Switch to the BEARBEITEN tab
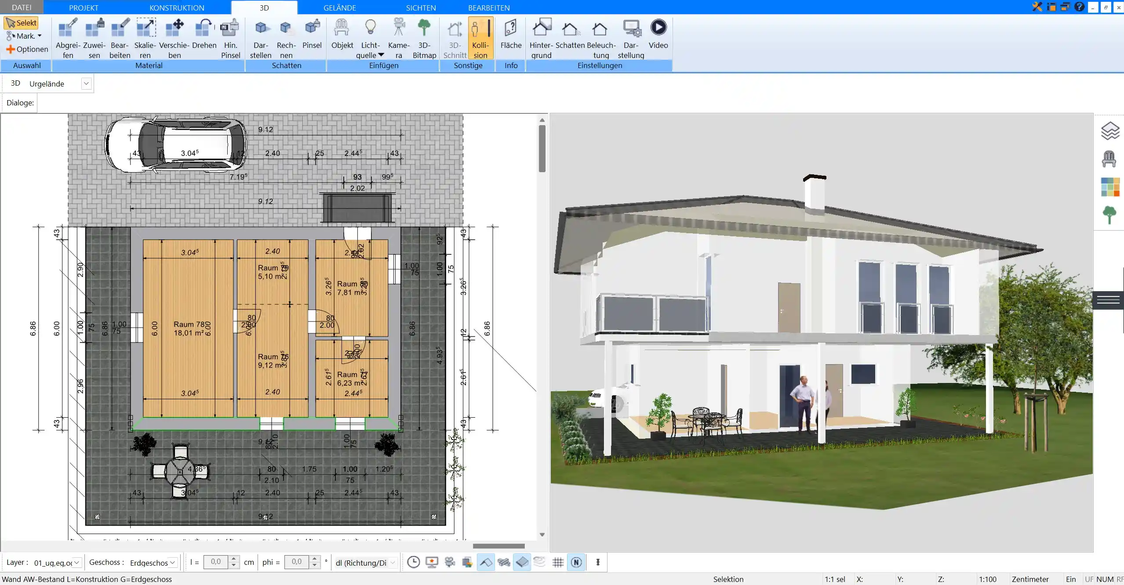Viewport: 1124px width, 585px height. [489, 7]
